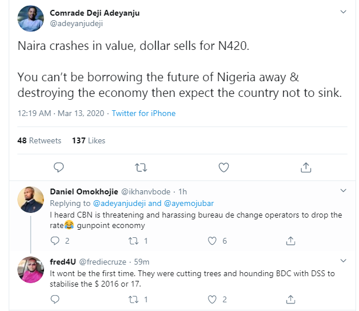Like fred4U's reply about BDC
Image resolution: width=359 pixels, height=311 pixels.
tap(212, 299)
